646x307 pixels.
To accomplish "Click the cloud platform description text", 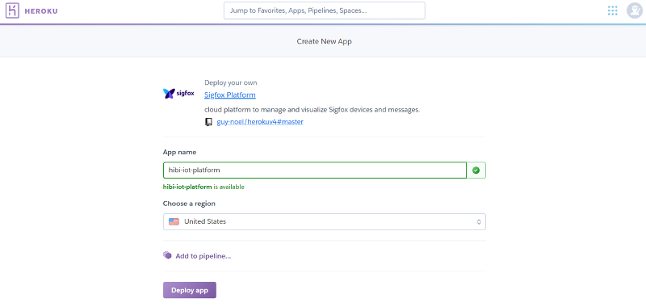I will [x=313, y=110].
